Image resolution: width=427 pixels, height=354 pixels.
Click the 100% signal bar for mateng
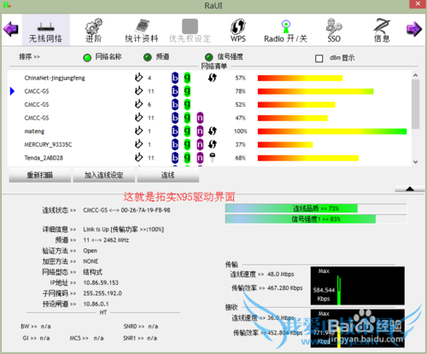(x=332, y=131)
